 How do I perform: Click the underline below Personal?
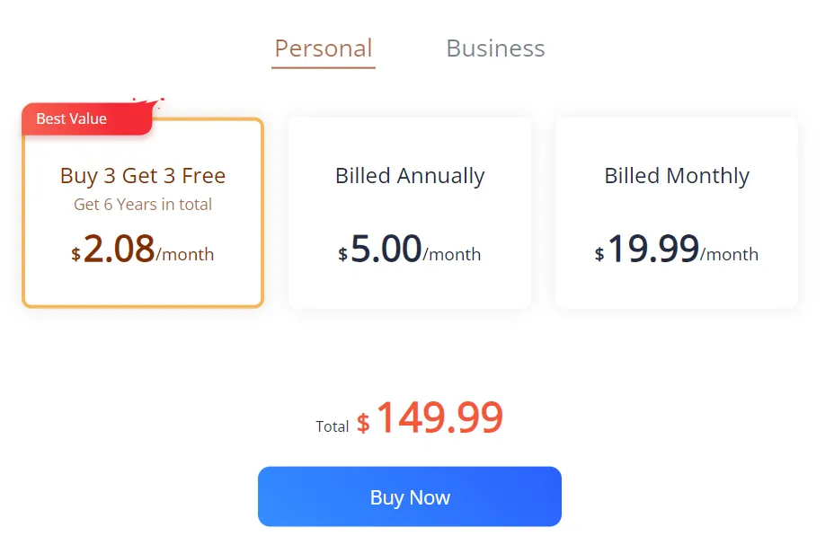323,66
